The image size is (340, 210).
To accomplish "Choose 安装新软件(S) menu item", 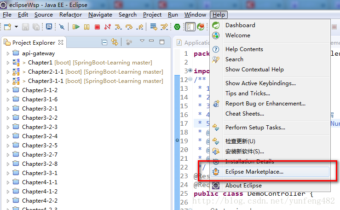I will tap(270, 152).
